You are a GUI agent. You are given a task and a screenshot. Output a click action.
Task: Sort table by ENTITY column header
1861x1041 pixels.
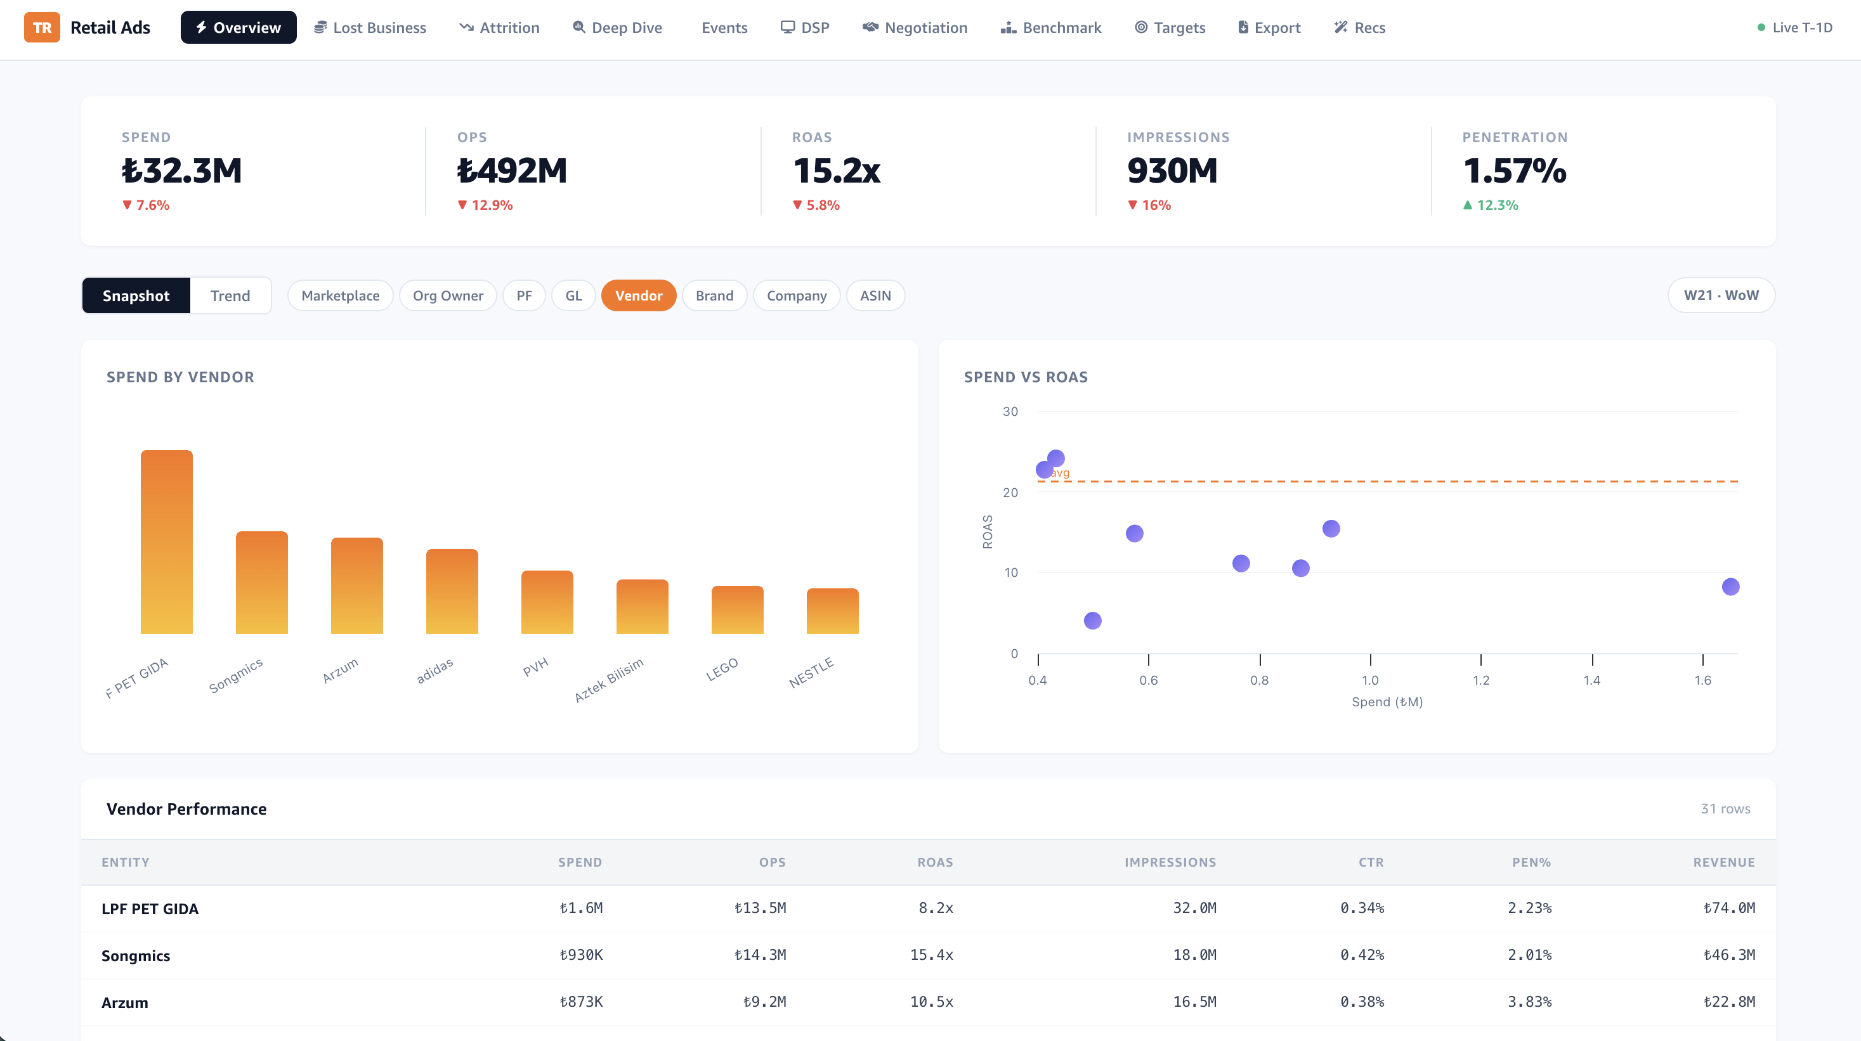click(126, 862)
